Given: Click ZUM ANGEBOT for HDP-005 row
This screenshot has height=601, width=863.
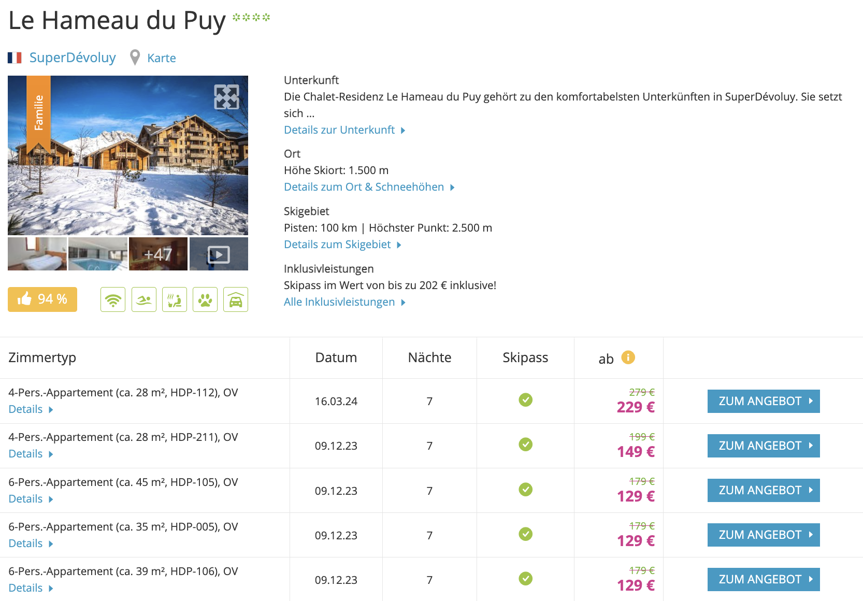Looking at the screenshot, I should (x=764, y=535).
